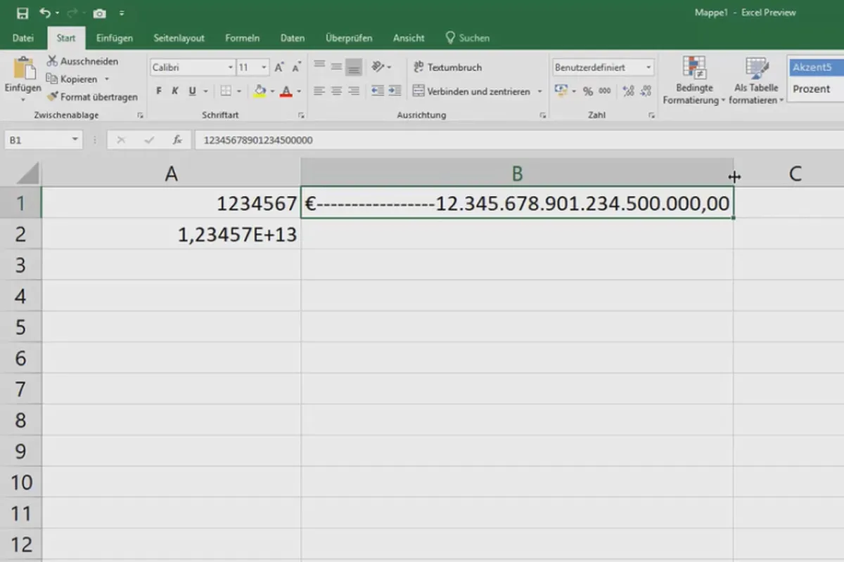The height and width of the screenshot is (562, 844).
Task: Click the borders grid icon
Action: click(x=226, y=91)
